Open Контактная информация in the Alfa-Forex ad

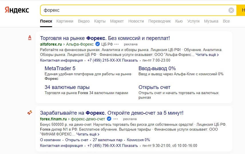[x=62, y=60]
